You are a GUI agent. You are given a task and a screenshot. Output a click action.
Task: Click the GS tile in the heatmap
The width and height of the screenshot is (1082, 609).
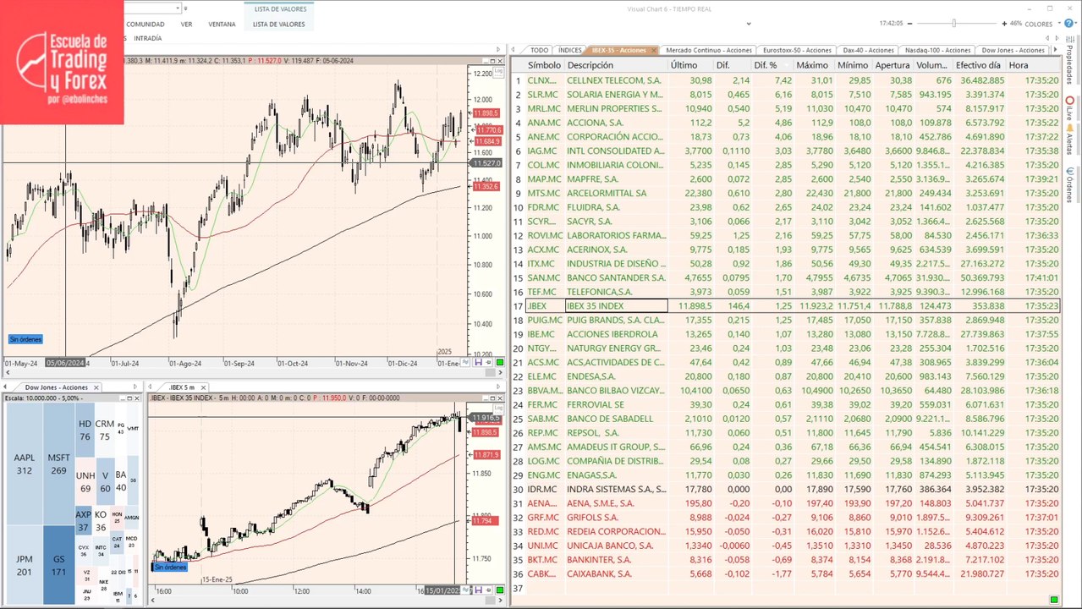pos(58,565)
